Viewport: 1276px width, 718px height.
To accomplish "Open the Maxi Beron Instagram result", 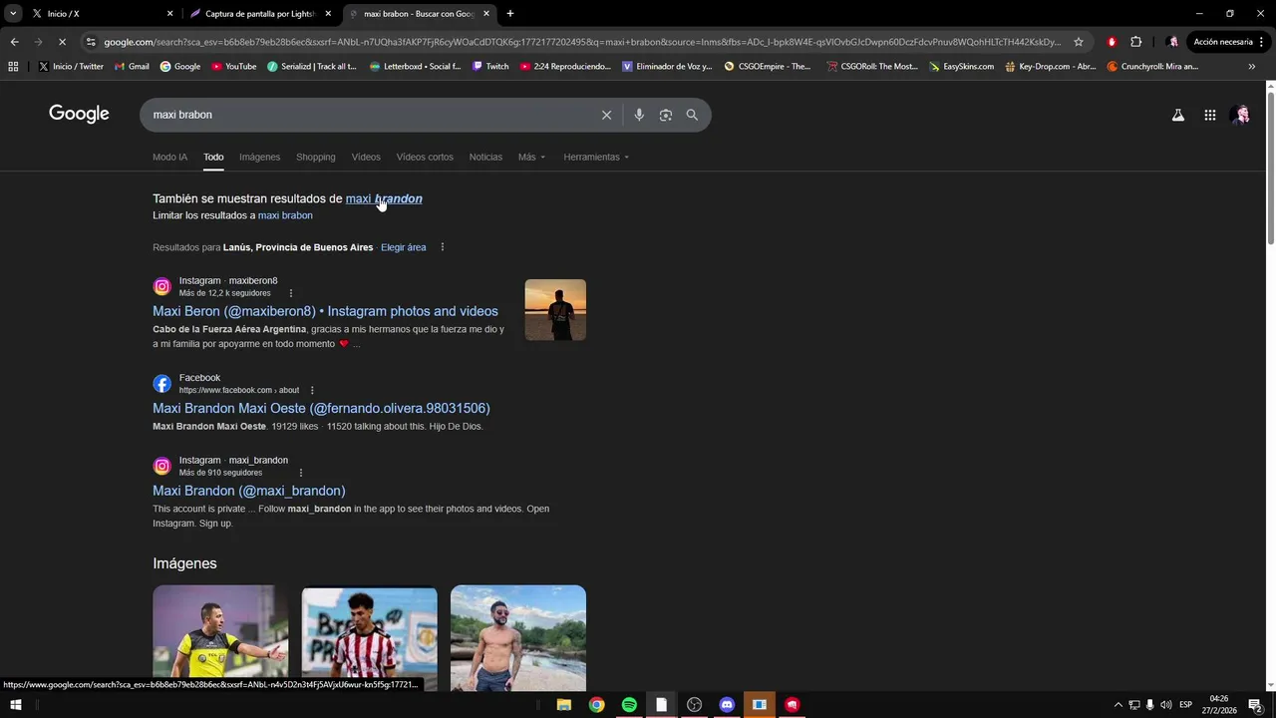I will pos(325,311).
